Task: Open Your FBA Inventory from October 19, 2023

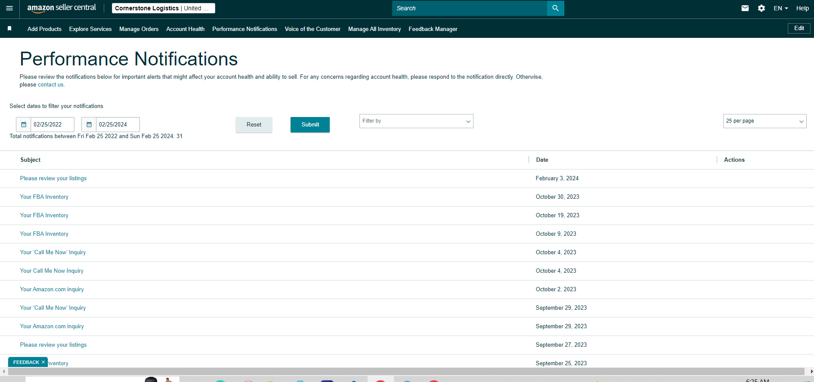Action: [x=44, y=215]
